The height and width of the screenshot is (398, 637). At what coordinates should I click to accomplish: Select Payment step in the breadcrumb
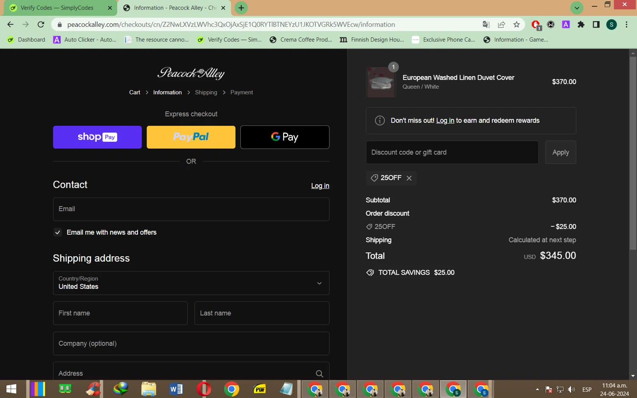242,92
